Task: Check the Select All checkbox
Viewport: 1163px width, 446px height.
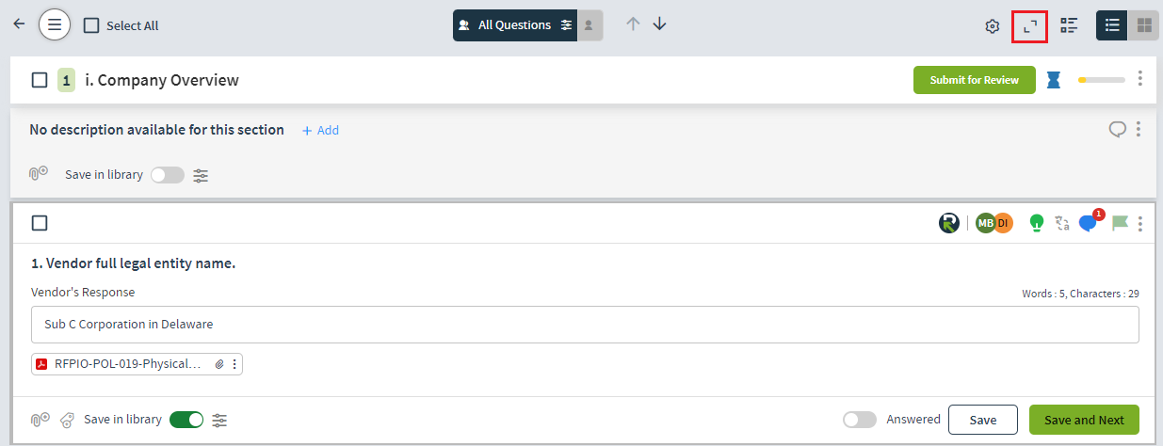Action: [x=91, y=25]
